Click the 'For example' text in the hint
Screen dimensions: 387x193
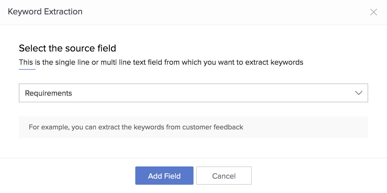tap(43, 127)
